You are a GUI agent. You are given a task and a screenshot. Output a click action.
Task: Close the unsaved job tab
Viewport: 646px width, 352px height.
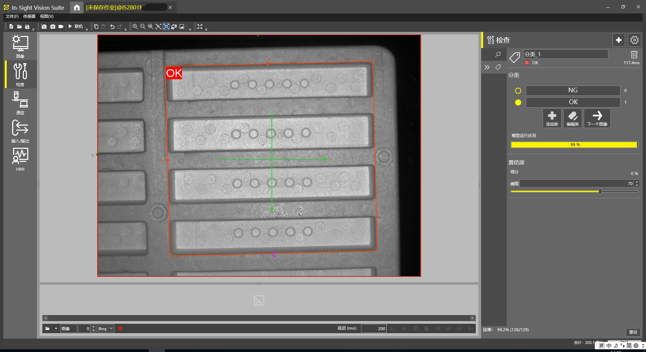point(170,7)
